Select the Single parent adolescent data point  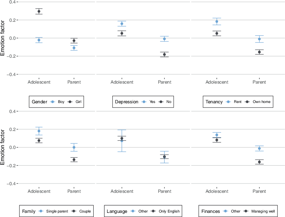tap(39, 131)
